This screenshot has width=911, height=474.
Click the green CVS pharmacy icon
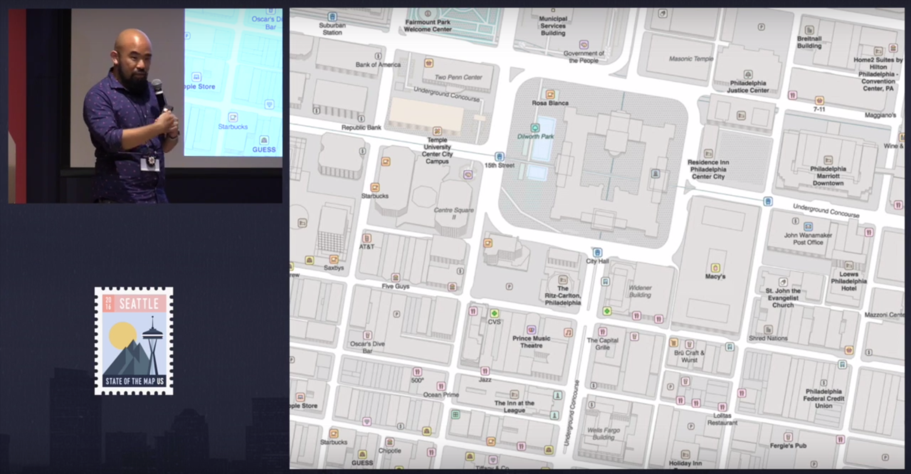coord(494,314)
